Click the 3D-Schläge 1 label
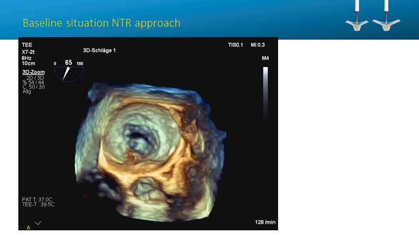Image resolution: width=419 pixels, height=235 pixels. point(102,50)
